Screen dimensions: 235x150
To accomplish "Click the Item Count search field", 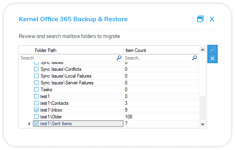I will (161, 58).
